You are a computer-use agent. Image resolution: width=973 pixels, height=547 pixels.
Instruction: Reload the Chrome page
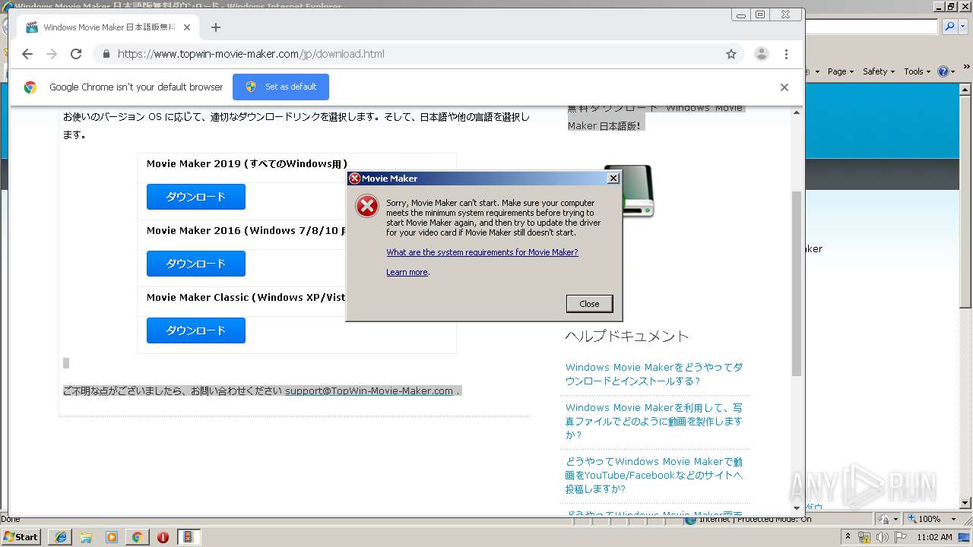coord(76,54)
